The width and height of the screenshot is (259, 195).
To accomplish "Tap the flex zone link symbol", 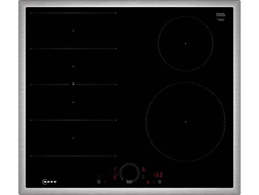I will click(x=73, y=83).
